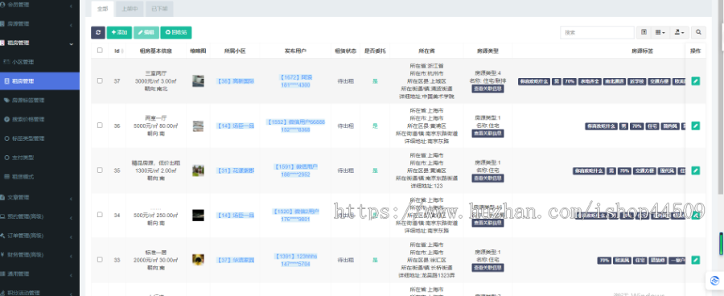Click 查看关联信息 button in row 36
The image size is (724, 296).
click(x=487, y=134)
